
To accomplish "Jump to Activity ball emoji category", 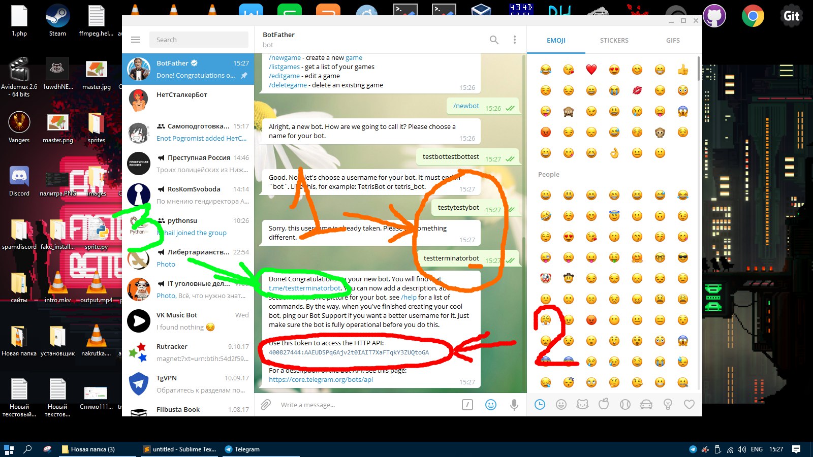I will point(625,405).
